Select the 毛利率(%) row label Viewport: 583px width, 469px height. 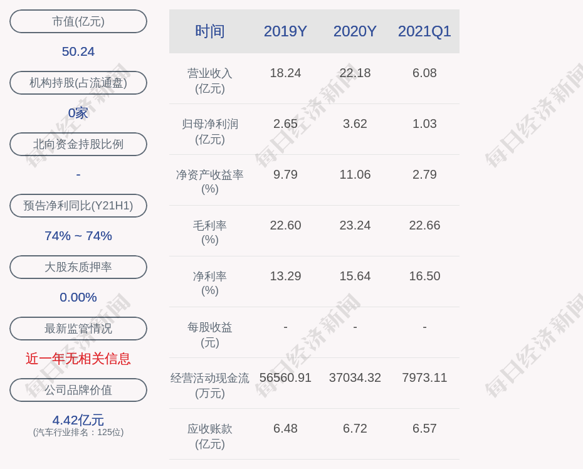click(210, 233)
